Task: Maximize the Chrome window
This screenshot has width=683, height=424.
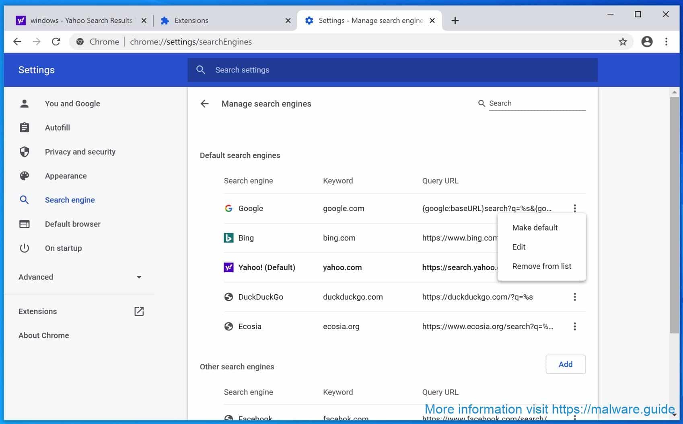Action: click(638, 14)
